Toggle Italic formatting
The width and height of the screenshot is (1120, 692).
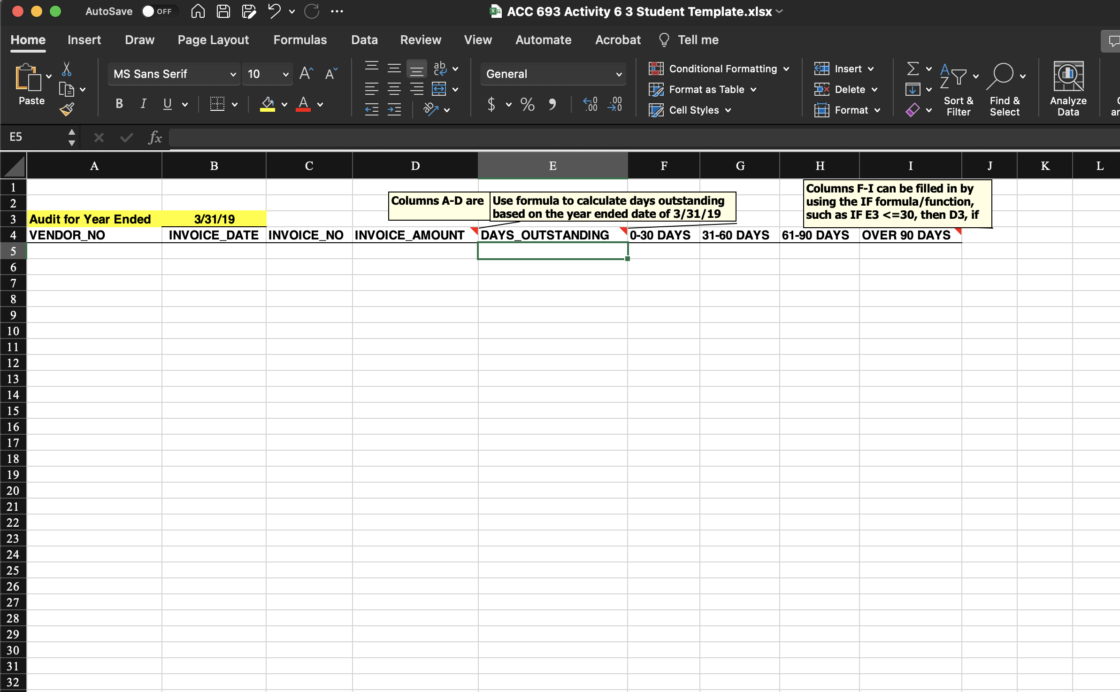pos(143,104)
